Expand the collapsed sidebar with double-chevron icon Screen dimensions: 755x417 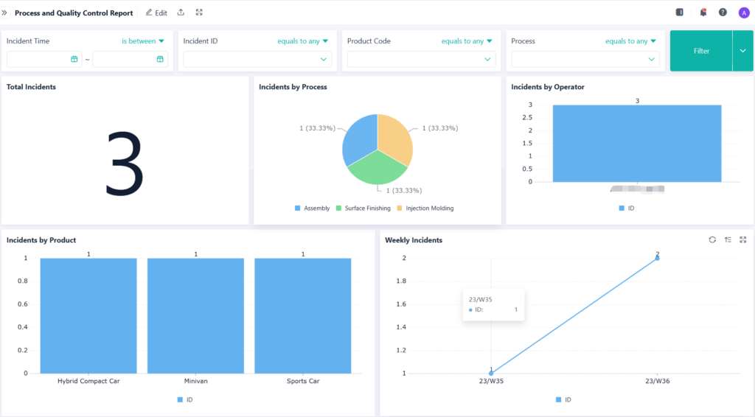[x=6, y=13]
